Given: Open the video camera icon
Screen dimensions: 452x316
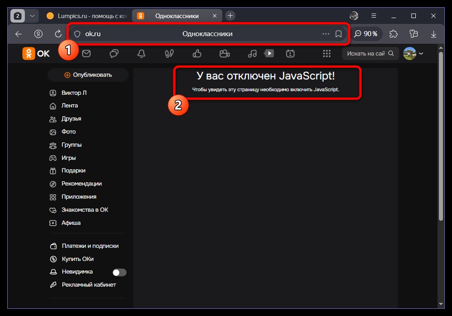Looking at the screenshot, I should tap(225, 54).
